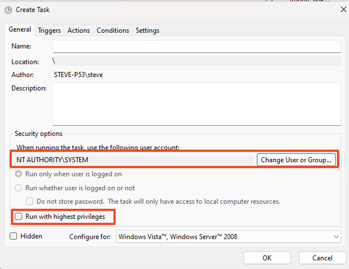Switch to the General tab
Screen dimensions: 349x269
(x=20, y=30)
